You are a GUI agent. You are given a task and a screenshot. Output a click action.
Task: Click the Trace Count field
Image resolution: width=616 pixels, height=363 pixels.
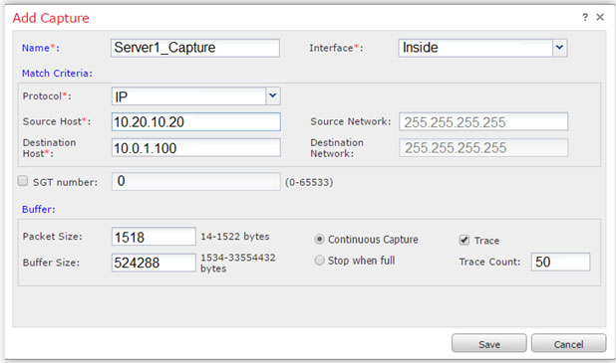(560, 262)
